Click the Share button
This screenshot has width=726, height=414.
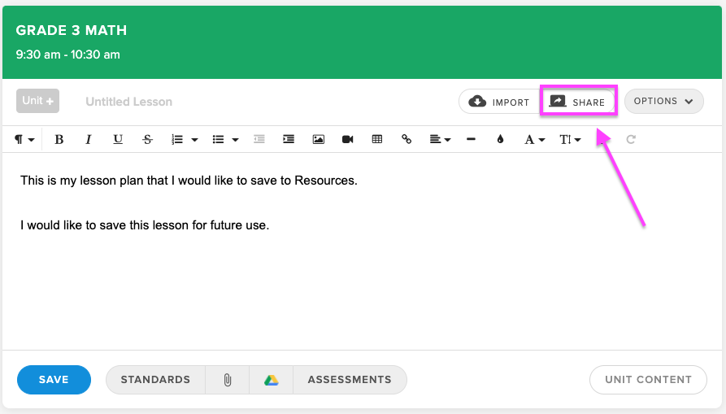click(x=577, y=102)
